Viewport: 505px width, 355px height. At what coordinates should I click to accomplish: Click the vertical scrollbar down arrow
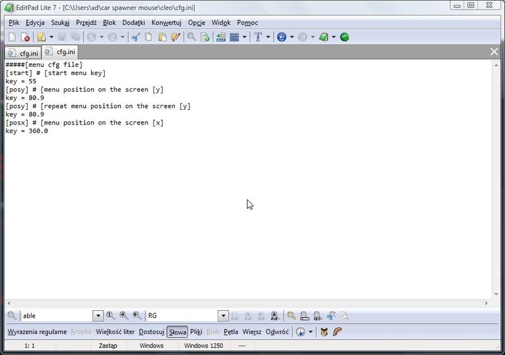496,294
